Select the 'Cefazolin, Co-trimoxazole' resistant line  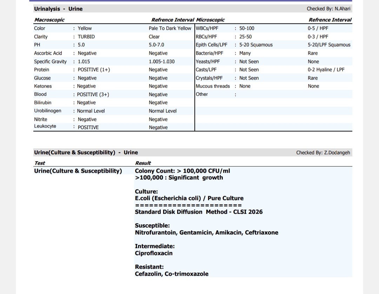click(x=172, y=274)
